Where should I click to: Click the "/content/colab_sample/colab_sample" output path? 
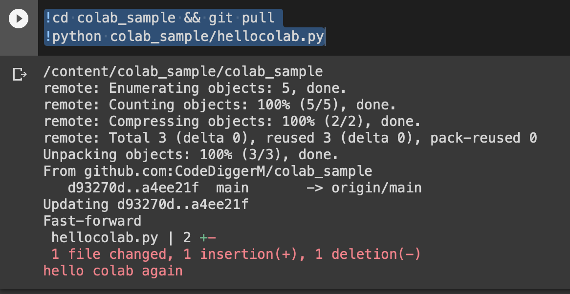[x=183, y=72]
